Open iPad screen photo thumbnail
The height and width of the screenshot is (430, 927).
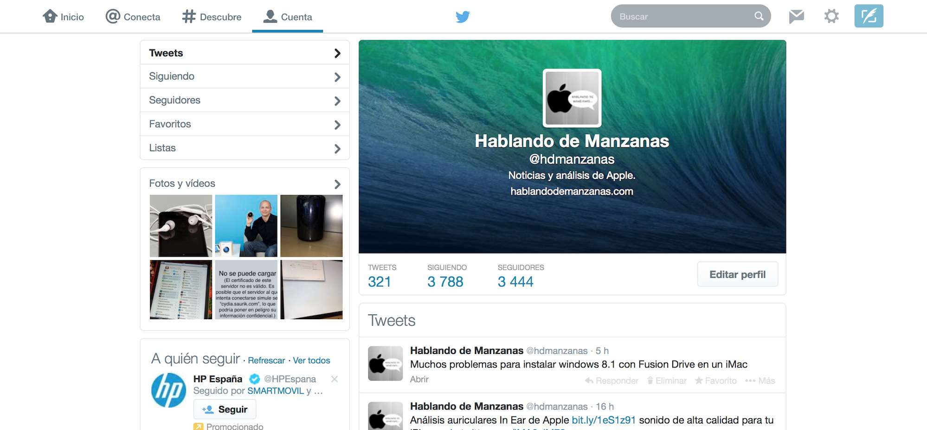(x=181, y=290)
